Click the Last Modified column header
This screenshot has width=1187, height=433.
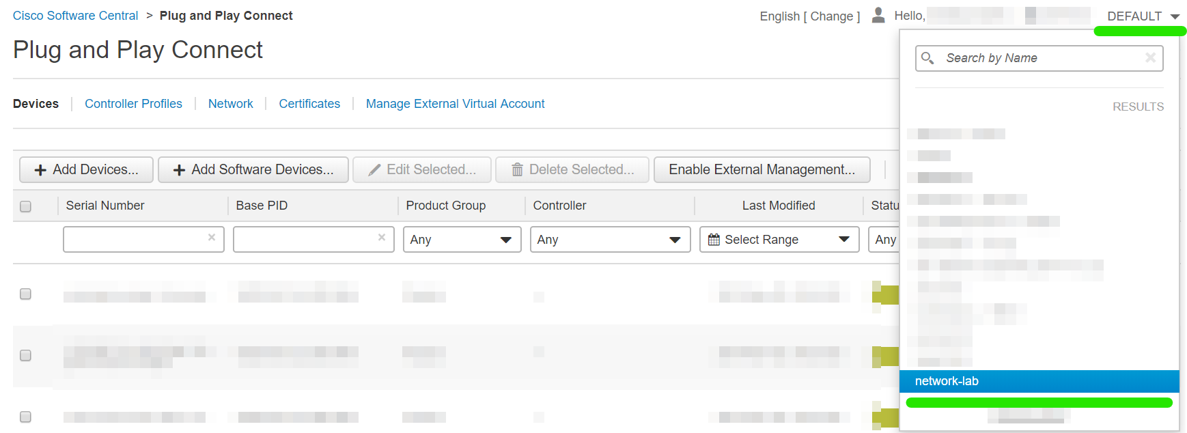click(x=779, y=206)
